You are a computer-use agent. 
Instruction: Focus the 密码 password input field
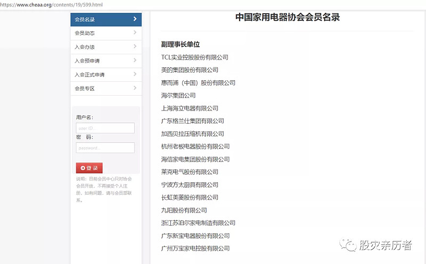pyautogui.click(x=105, y=148)
